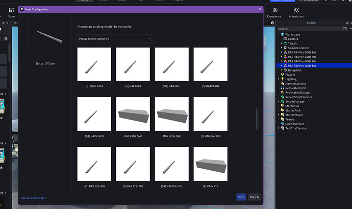352x209 pixels.
Task: Open the Experience settings gear icon
Action: 275,10
